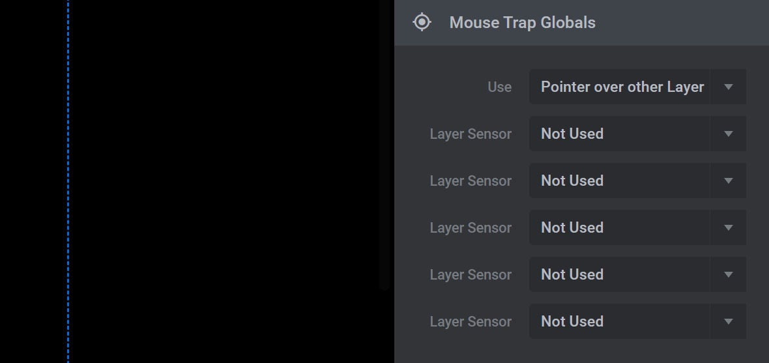Click the arrow icon of second Layer Sensor
Image resolution: width=769 pixels, height=363 pixels.
pos(729,181)
